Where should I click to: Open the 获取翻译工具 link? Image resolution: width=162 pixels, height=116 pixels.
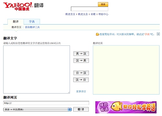tap(32, 27)
